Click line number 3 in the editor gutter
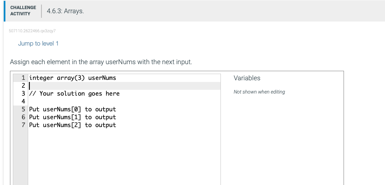385x185 pixels. pyautogui.click(x=23, y=94)
